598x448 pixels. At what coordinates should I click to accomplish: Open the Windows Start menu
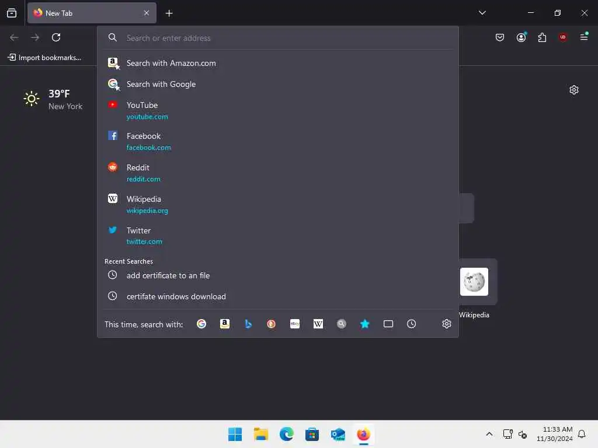click(235, 434)
